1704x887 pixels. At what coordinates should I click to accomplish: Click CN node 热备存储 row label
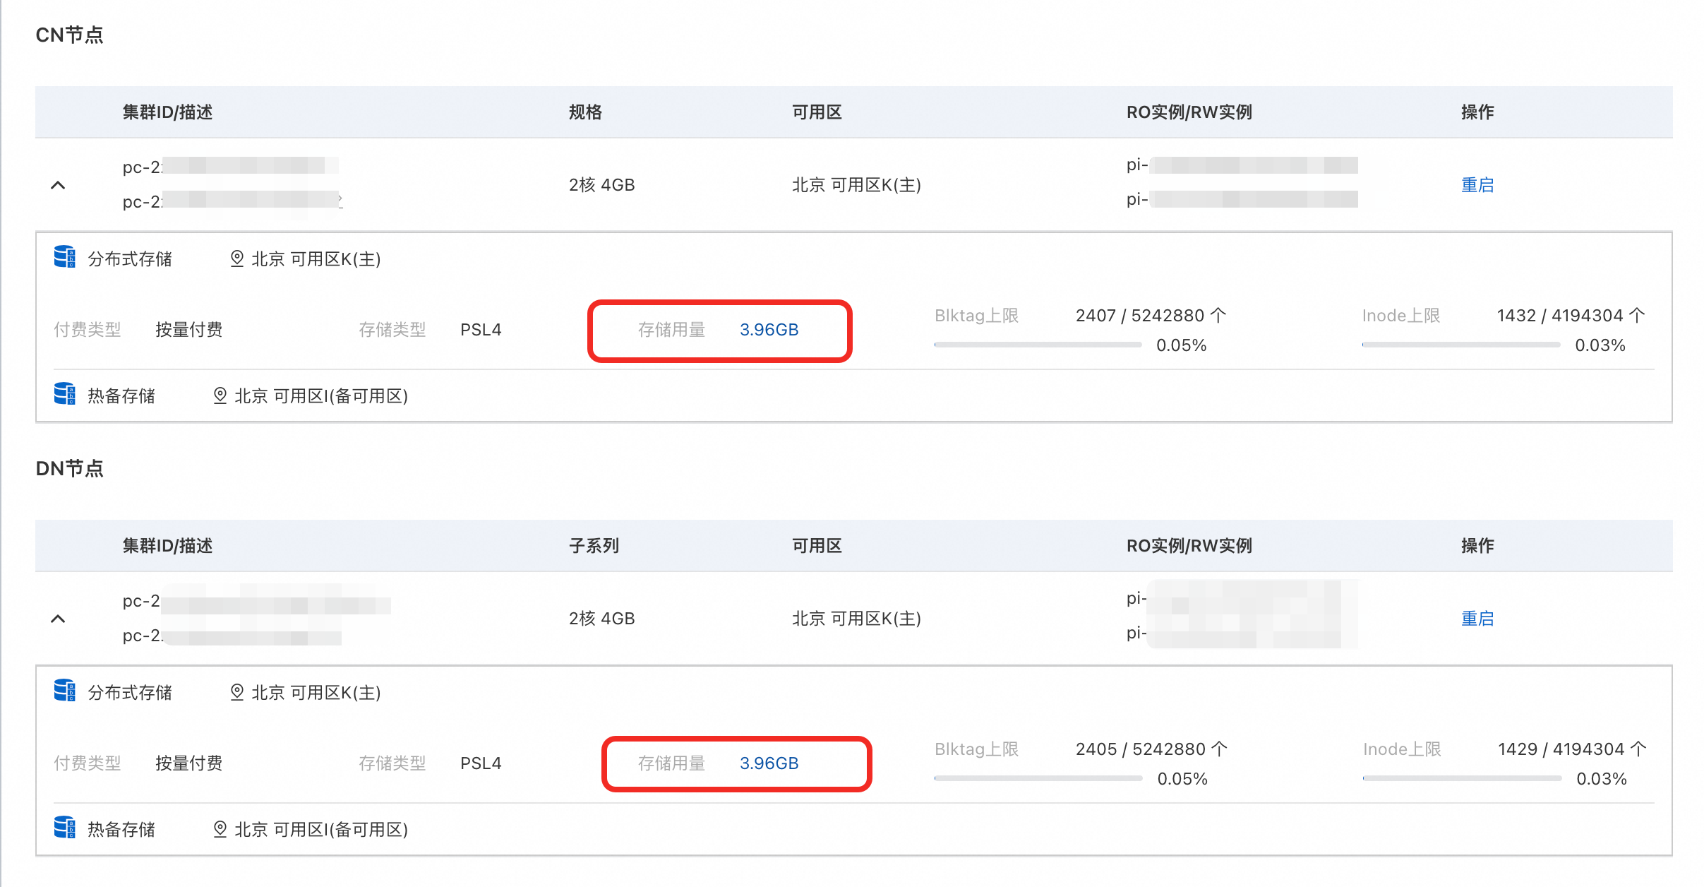click(x=121, y=396)
